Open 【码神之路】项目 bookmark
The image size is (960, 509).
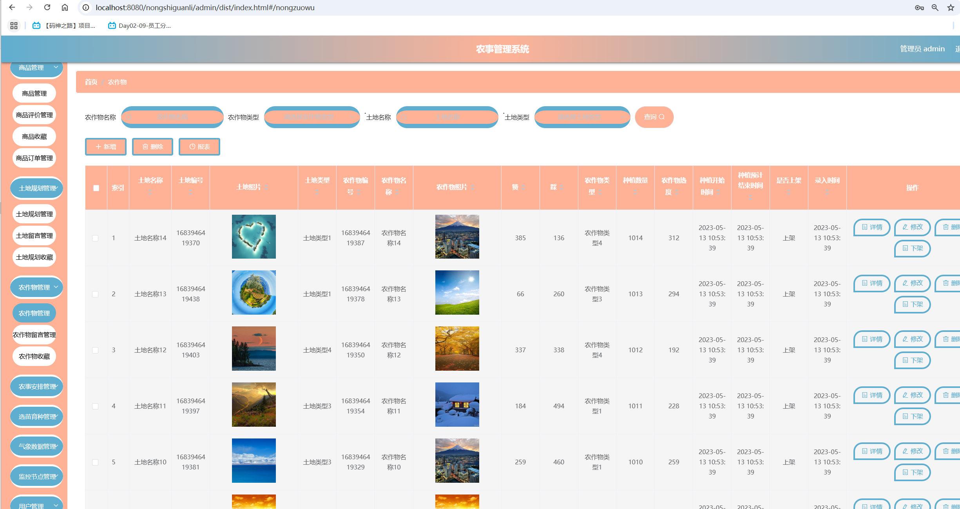point(64,25)
